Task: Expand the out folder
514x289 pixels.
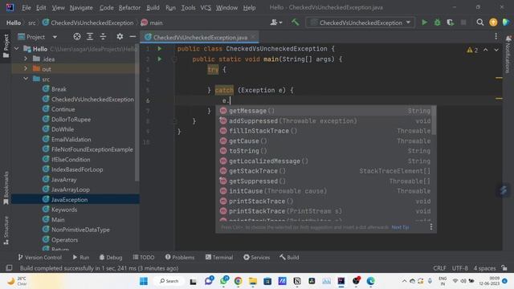Action: (26, 69)
